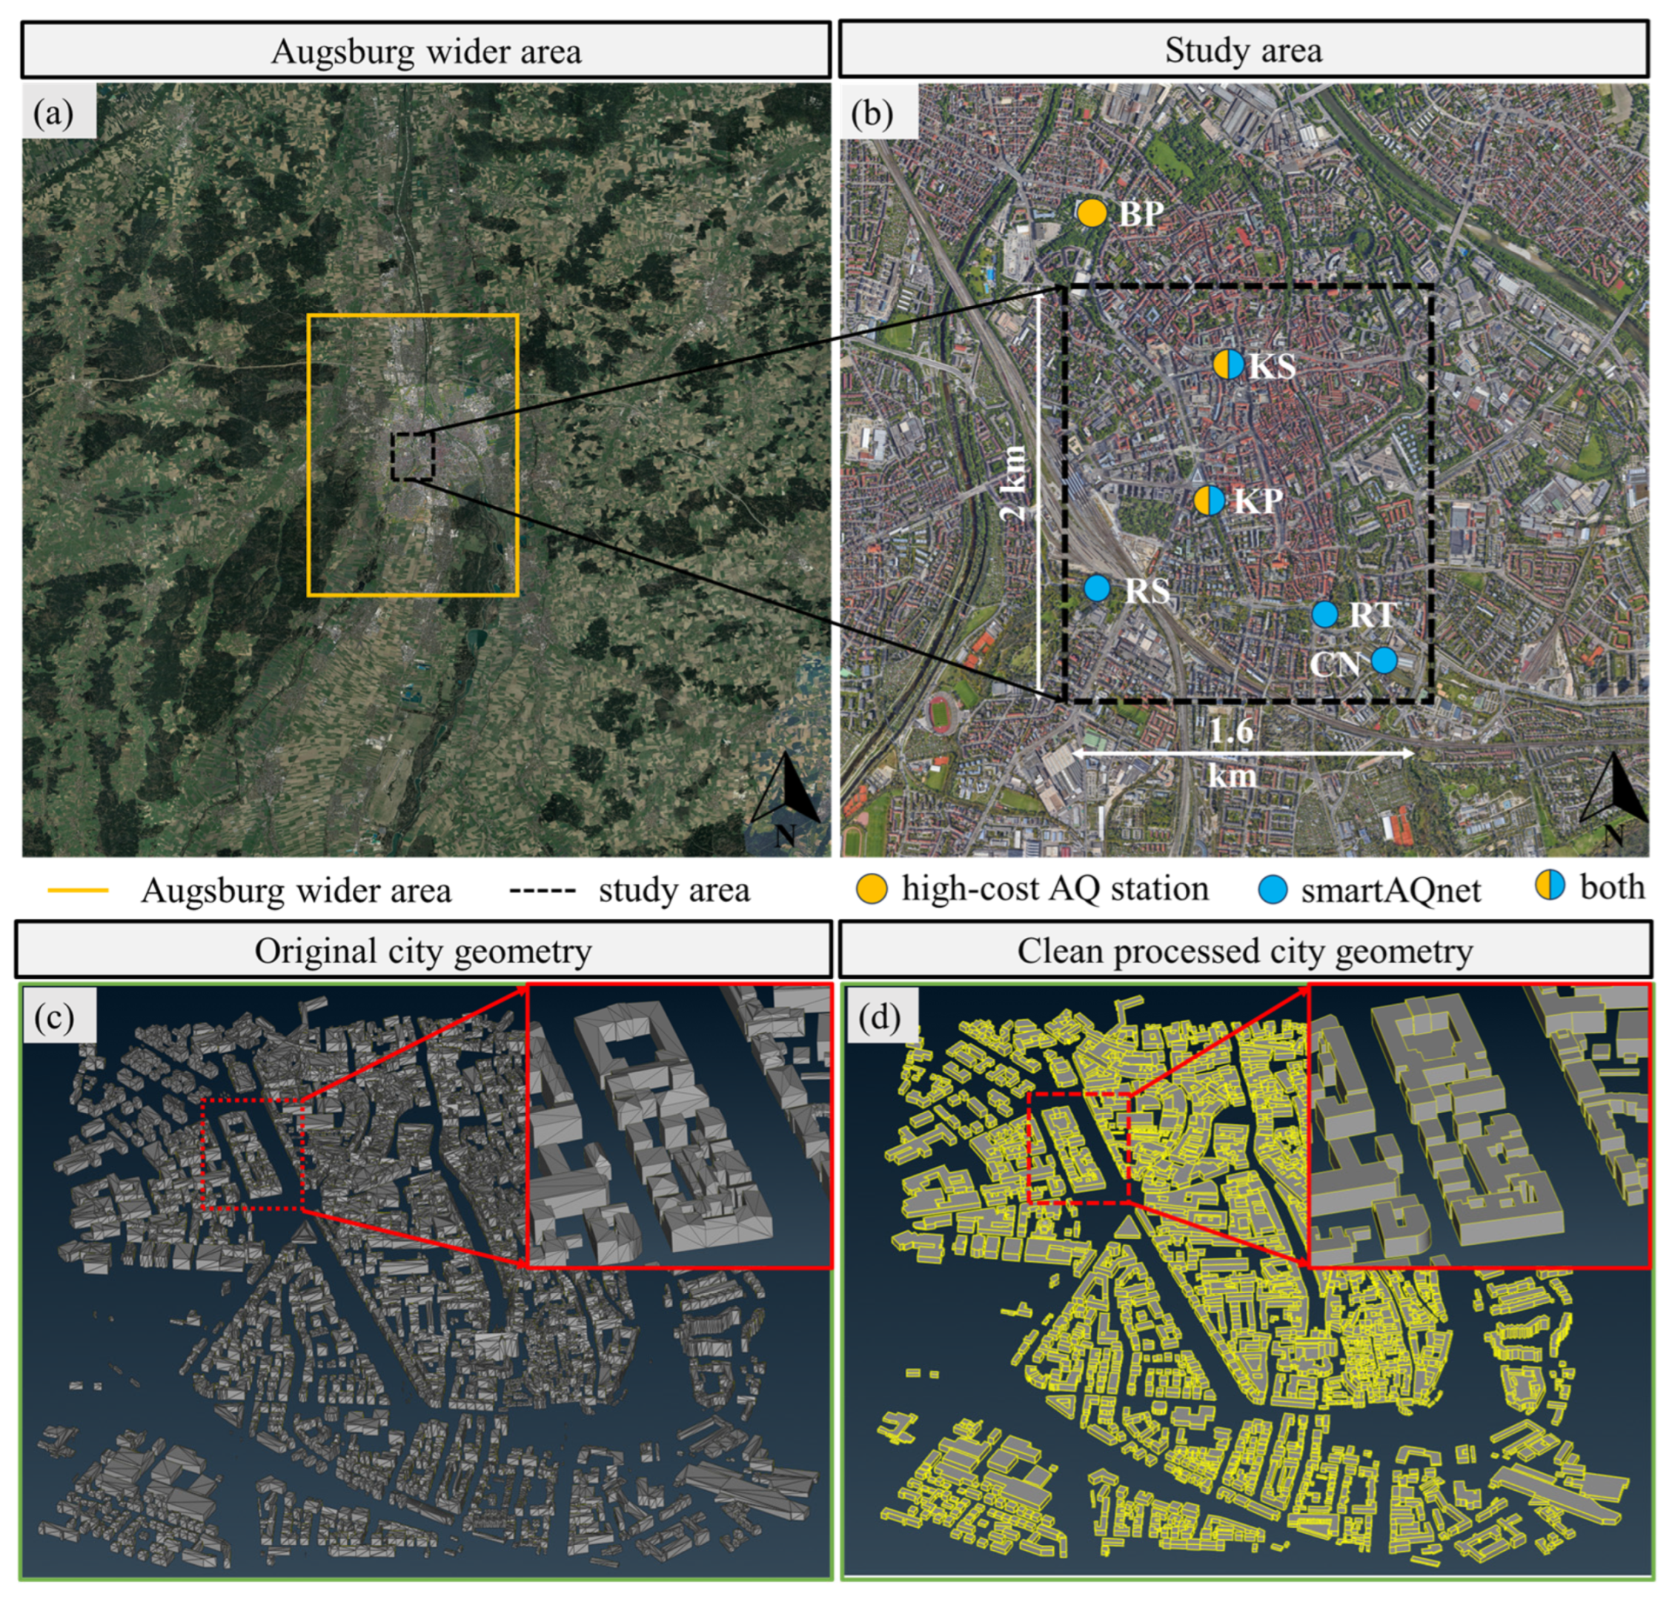This screenshot has width=1672, height=1599.
Task: Click the orange high-cost AQ station legend circle
Action: point(872,891)
